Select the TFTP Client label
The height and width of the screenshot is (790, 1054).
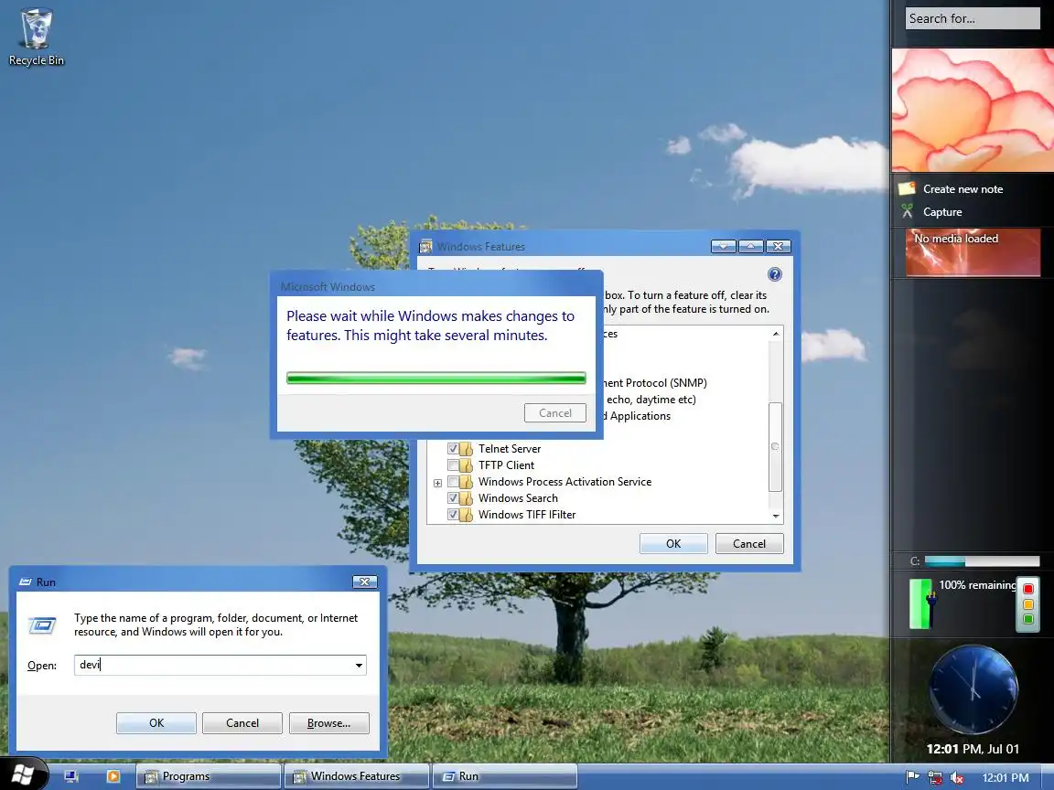click(506, 465)
